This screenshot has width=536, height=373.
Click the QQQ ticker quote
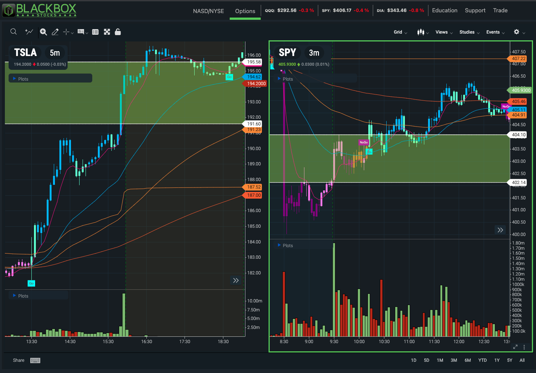pos(289,10)
